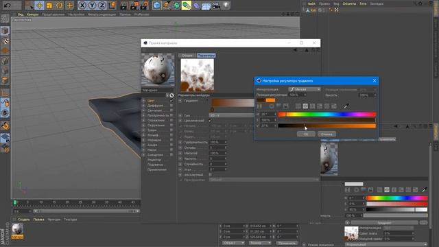439x247 pixels.
Task: Click the hue slider in gradient dialog
Action: pyautogui.click(x=327, y=115)
